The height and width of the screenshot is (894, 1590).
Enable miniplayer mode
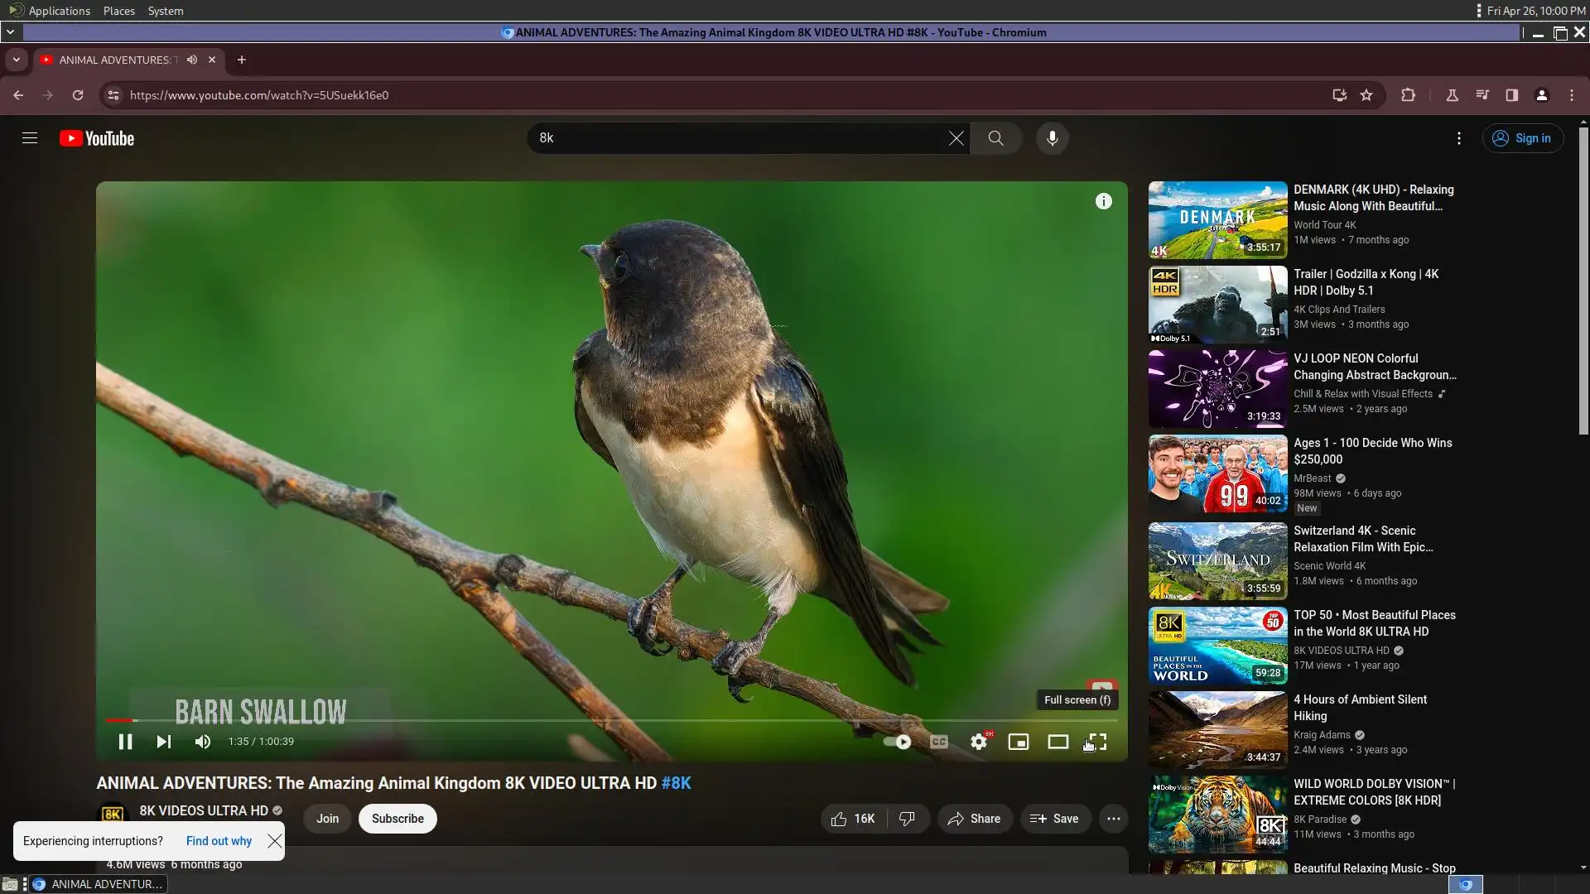(x=1019, y=742)
